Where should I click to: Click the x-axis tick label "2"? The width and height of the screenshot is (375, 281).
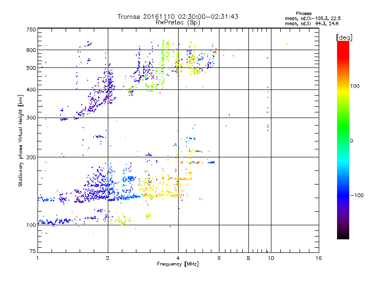108,258
